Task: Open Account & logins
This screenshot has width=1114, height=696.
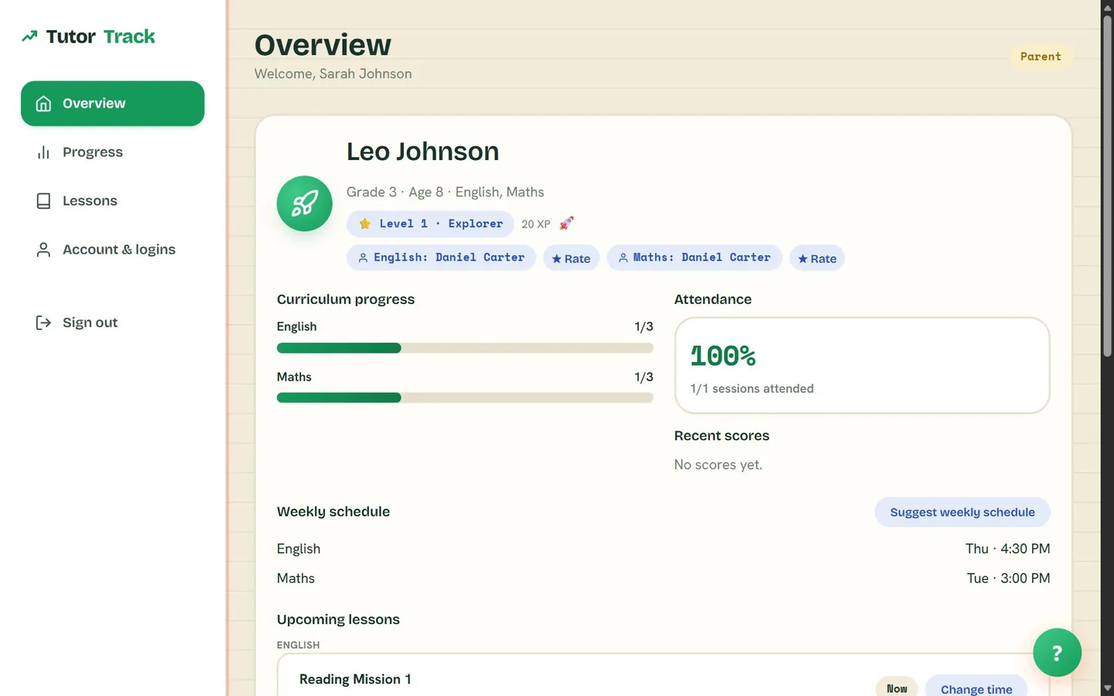Action: point(112,250)
